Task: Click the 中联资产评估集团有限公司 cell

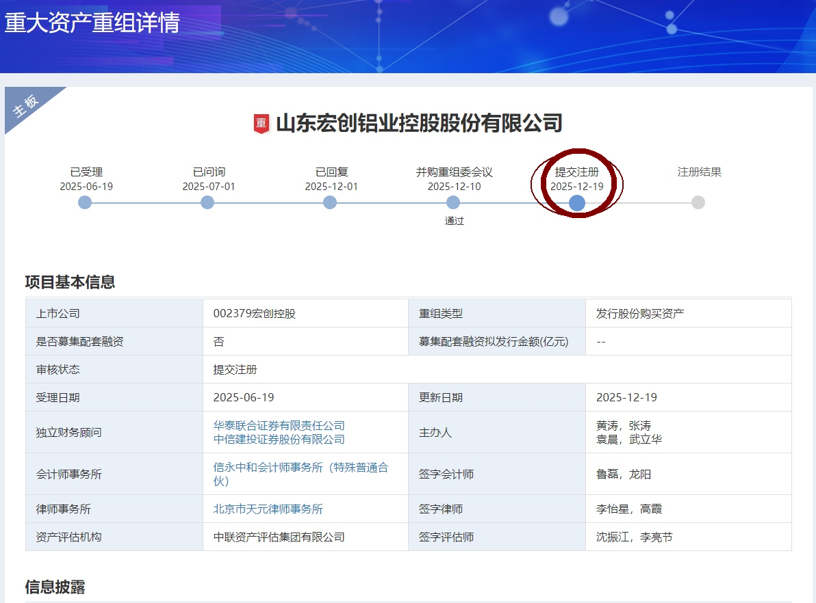Action: coord(279,537)
